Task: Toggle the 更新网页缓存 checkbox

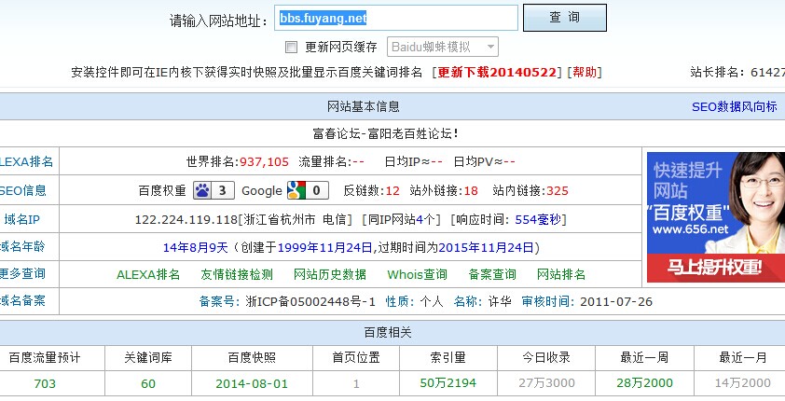Action: [x=291, y=47]
